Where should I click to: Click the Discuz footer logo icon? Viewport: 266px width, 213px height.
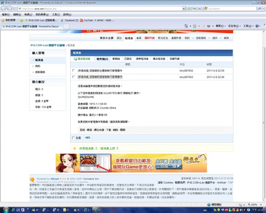[x=32, y=180]
